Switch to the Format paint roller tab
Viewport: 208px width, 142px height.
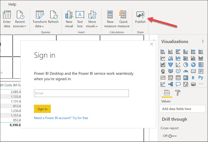pyautogui.click(x=178, y=93)
